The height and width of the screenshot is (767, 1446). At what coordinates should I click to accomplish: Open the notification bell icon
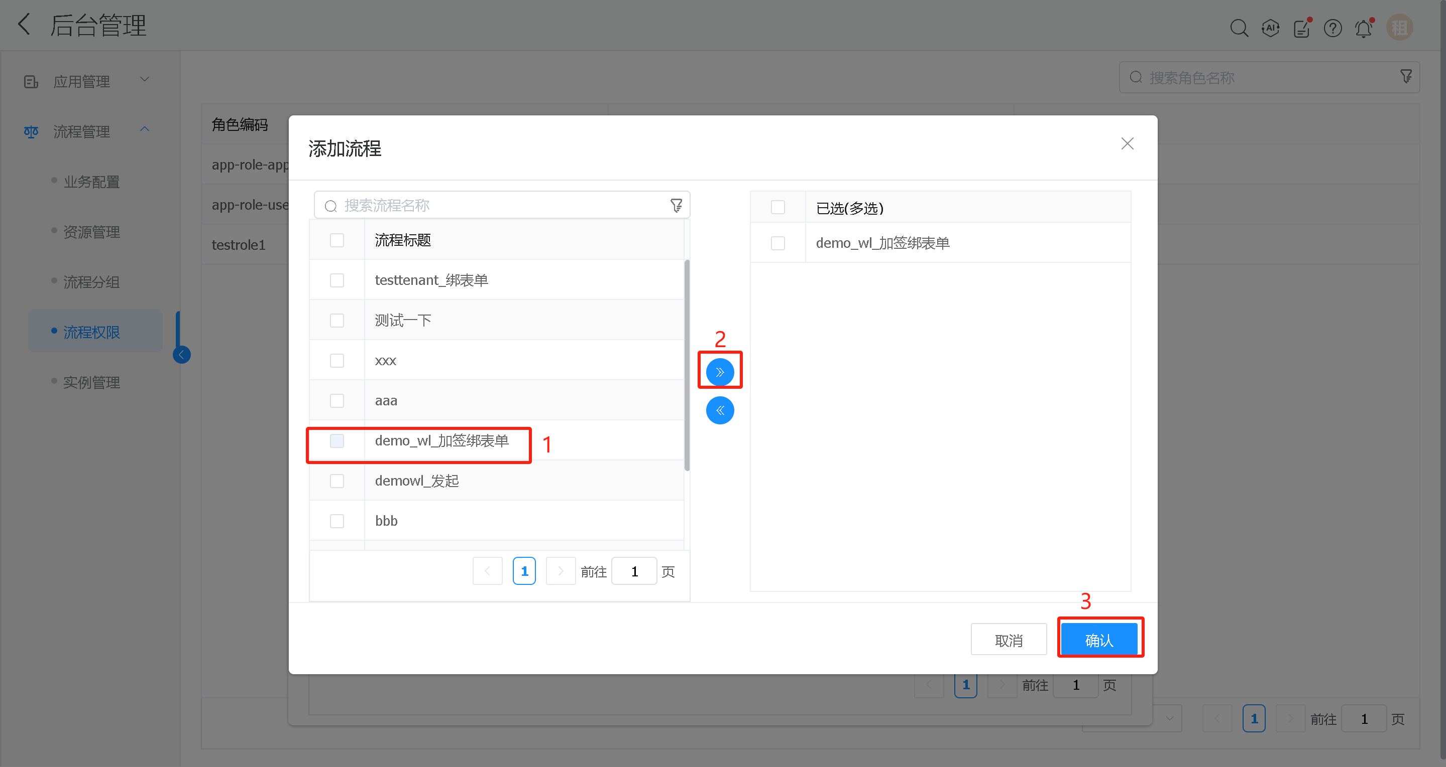point(1364,28)
